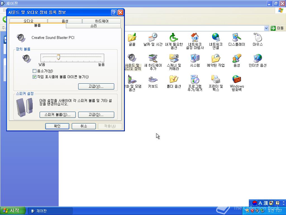This screenshot has height=215, width=286.
Task: Click the language bar help icon
Action: click(277, 203)
